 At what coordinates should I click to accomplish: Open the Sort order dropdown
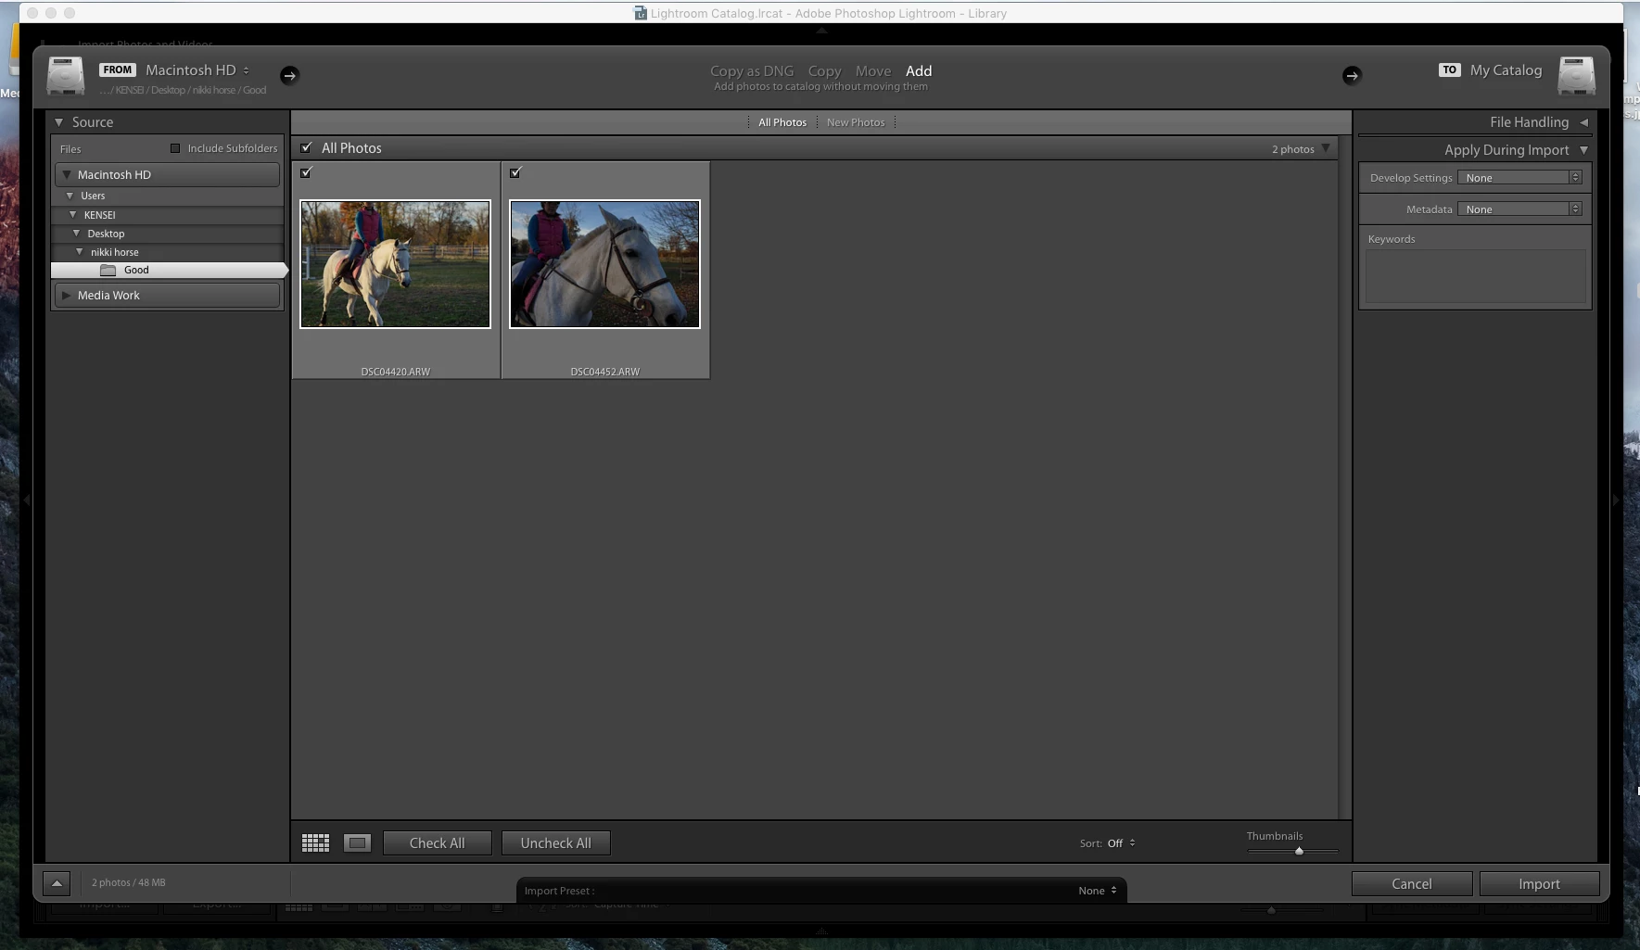[1121, 843]
